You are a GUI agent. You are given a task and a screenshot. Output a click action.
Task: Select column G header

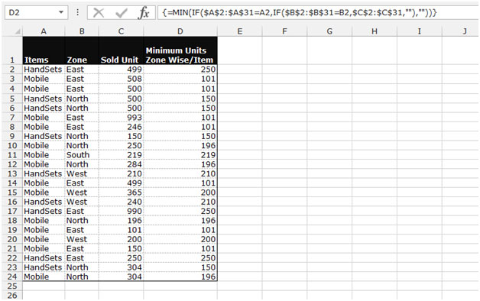click(329, 31)
